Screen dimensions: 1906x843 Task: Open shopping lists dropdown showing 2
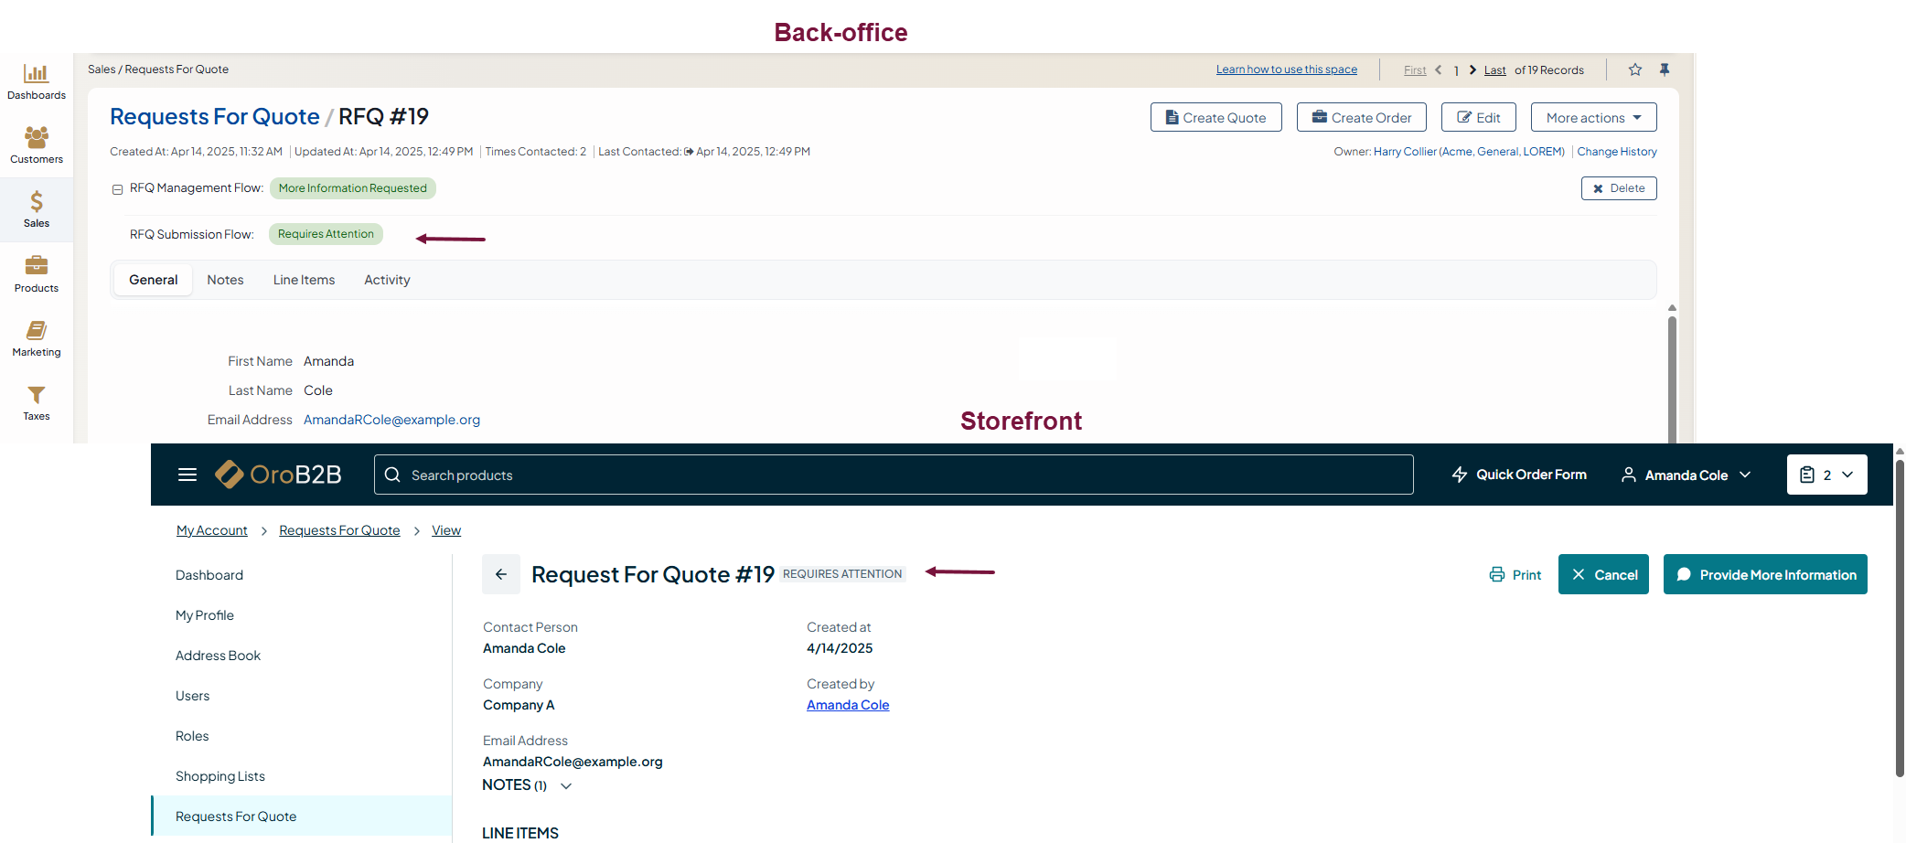[1827, 475]
